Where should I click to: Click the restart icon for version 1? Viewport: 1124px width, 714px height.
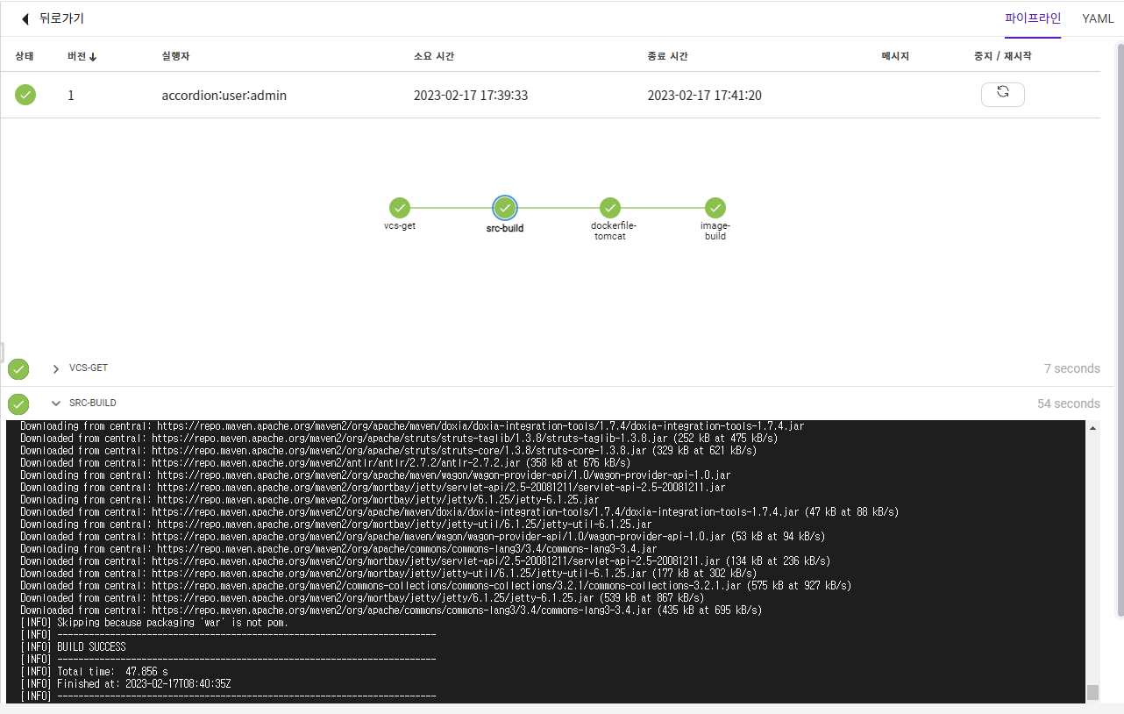(1003, 94)
